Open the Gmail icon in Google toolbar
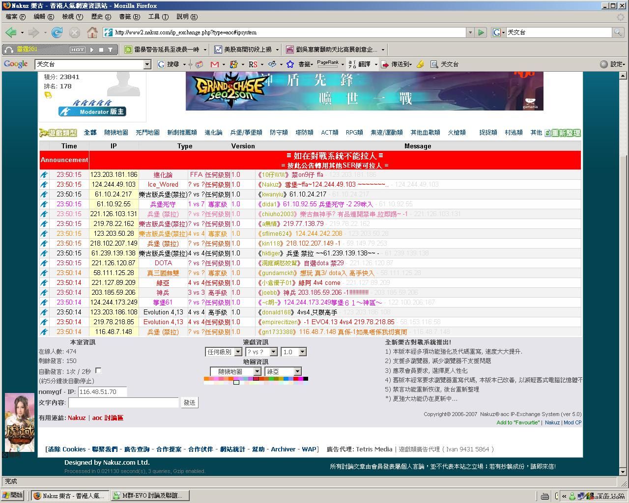Viewport: 629px width, 503px height. coord(215,64)
